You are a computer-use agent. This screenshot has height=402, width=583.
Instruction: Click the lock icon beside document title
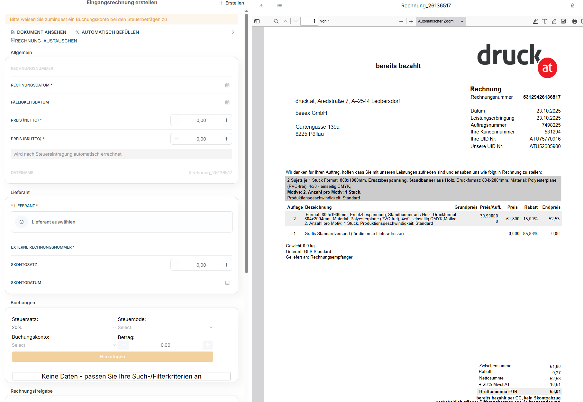click(x=573, y=5)
